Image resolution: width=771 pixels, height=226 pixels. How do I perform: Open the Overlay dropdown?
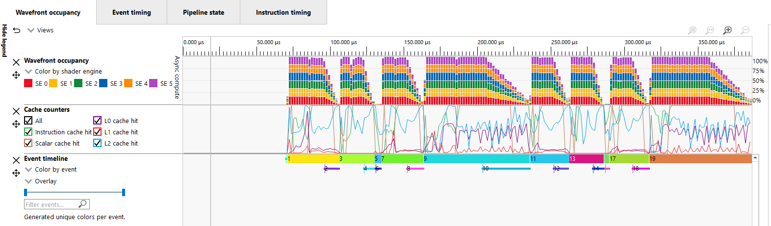[x=41, y=181]
